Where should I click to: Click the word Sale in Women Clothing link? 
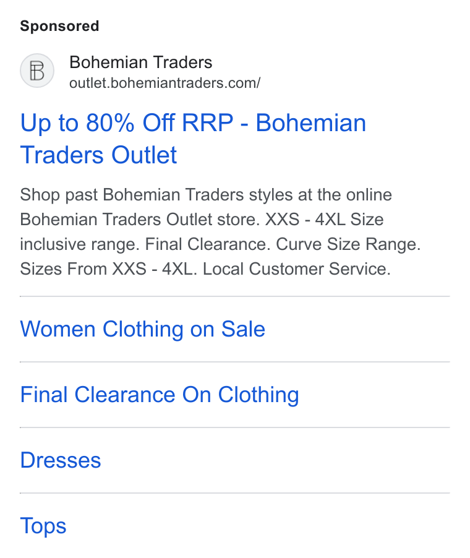[x=244, y=329]
